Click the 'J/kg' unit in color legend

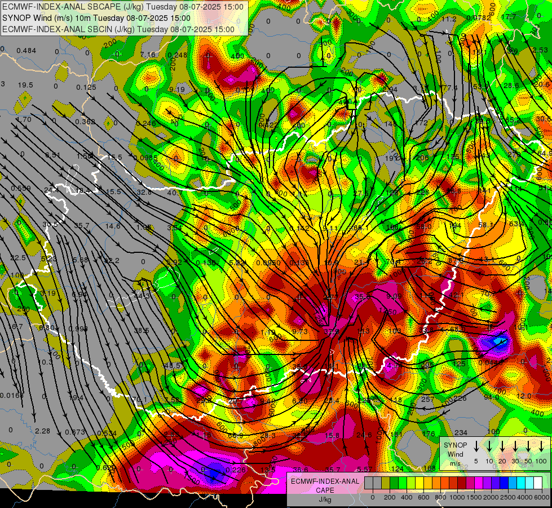[x=325, y=499]
